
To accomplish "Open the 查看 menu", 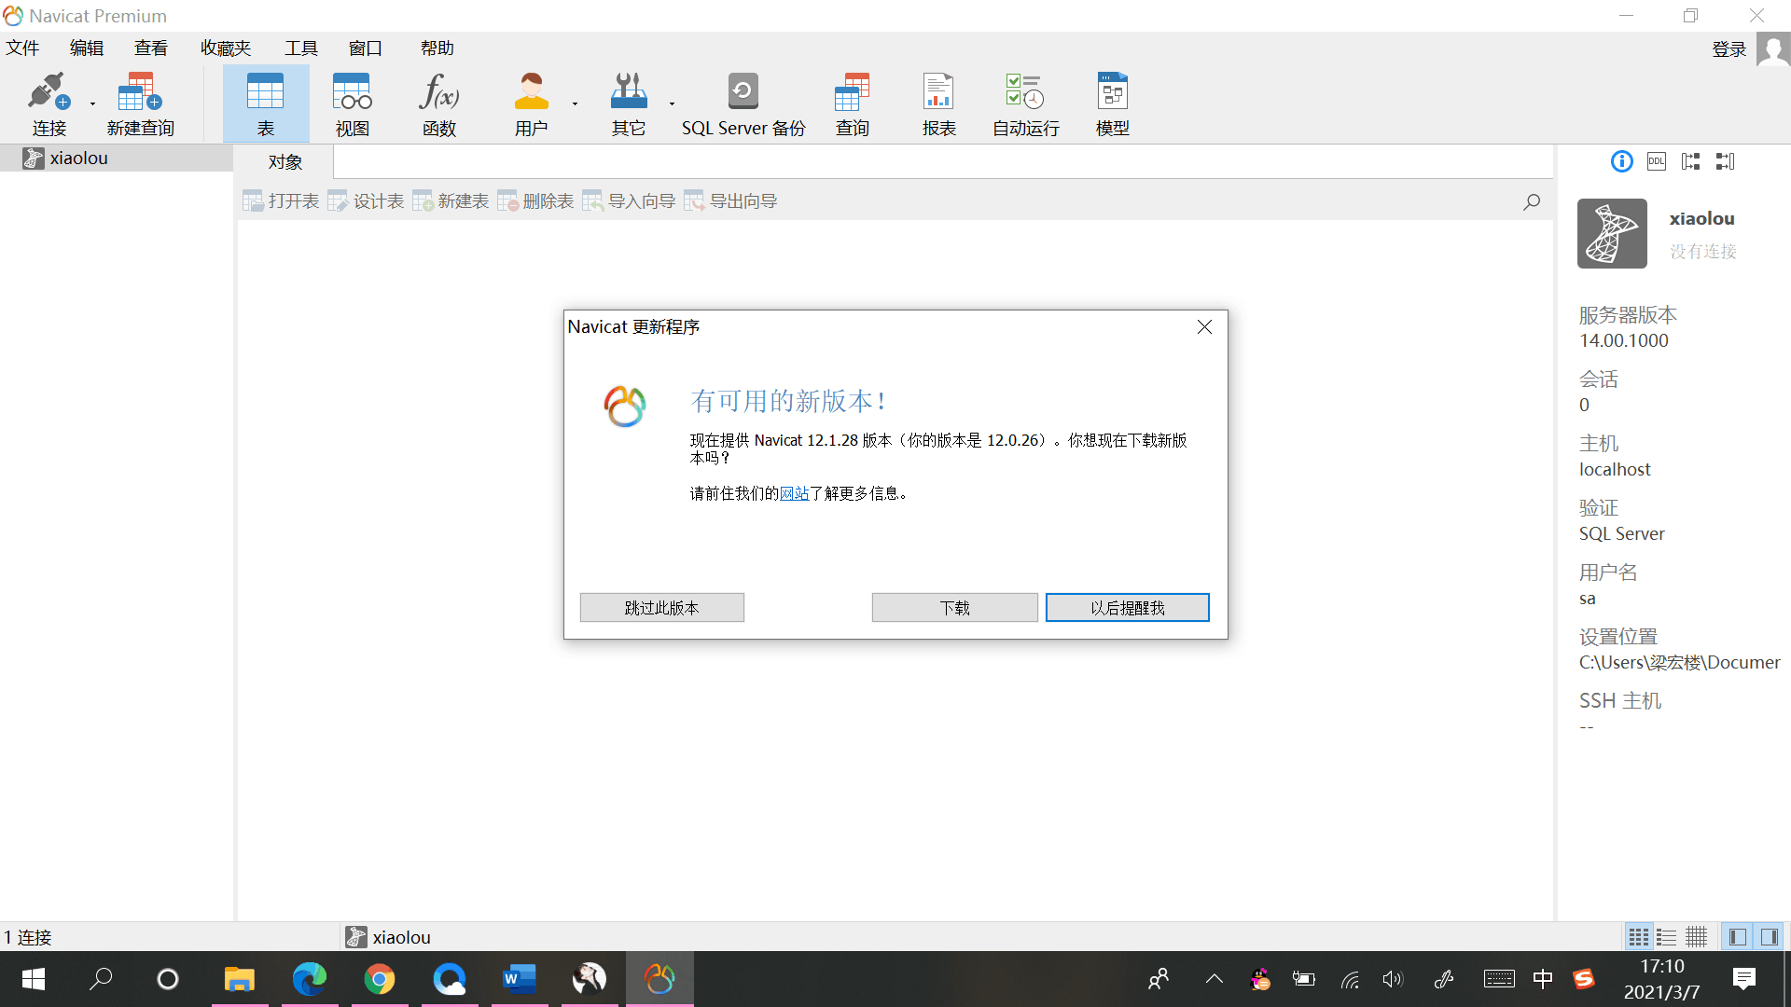I will tap(151, 48).
